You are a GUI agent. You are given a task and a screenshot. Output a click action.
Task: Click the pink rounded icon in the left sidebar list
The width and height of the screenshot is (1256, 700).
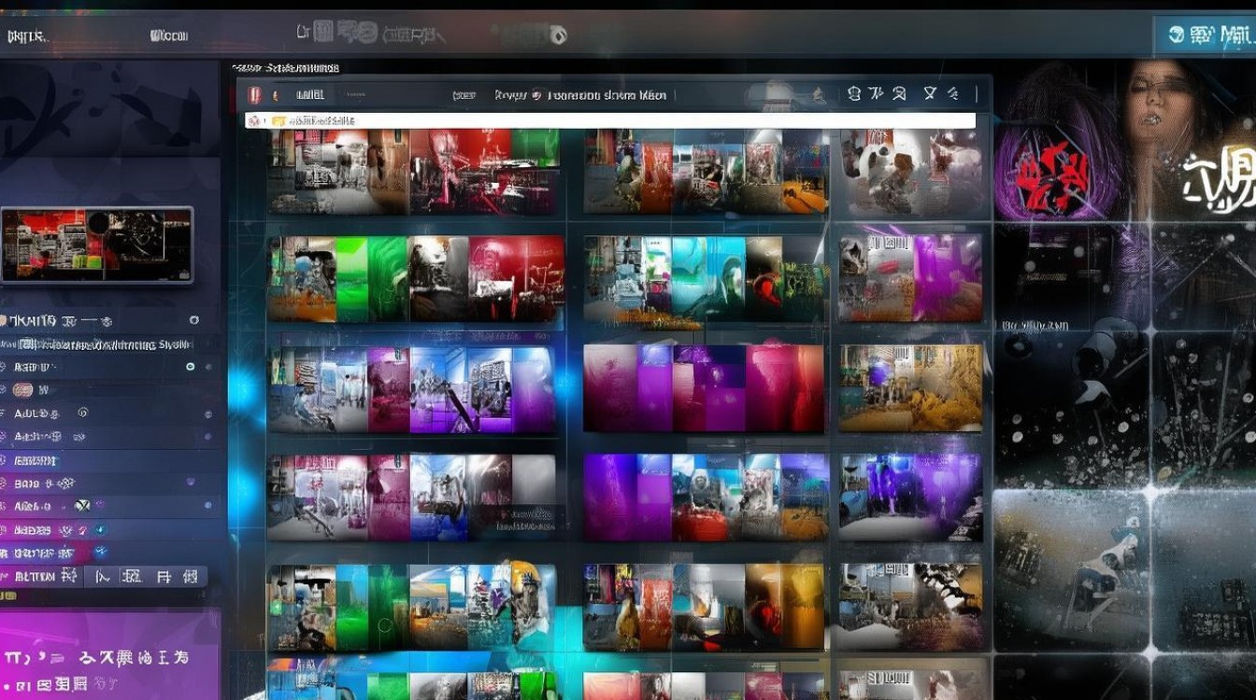22,390
